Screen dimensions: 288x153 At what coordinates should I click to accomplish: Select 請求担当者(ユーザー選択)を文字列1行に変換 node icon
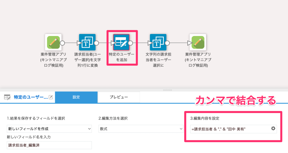pos(87,42)
